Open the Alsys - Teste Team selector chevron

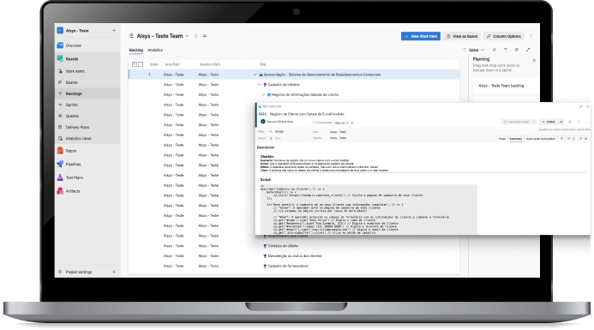point(187,36)
